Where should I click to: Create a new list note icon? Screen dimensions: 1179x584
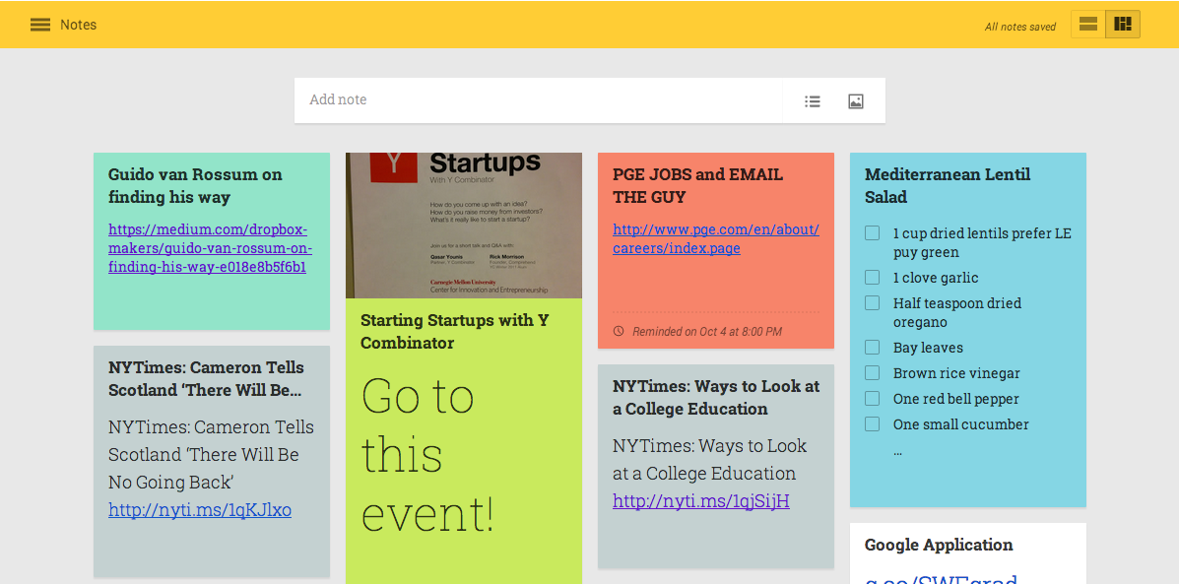(812, 100)
